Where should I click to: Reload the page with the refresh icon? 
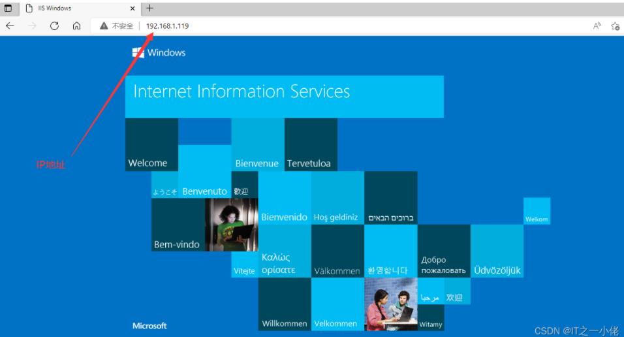(55, 26)
